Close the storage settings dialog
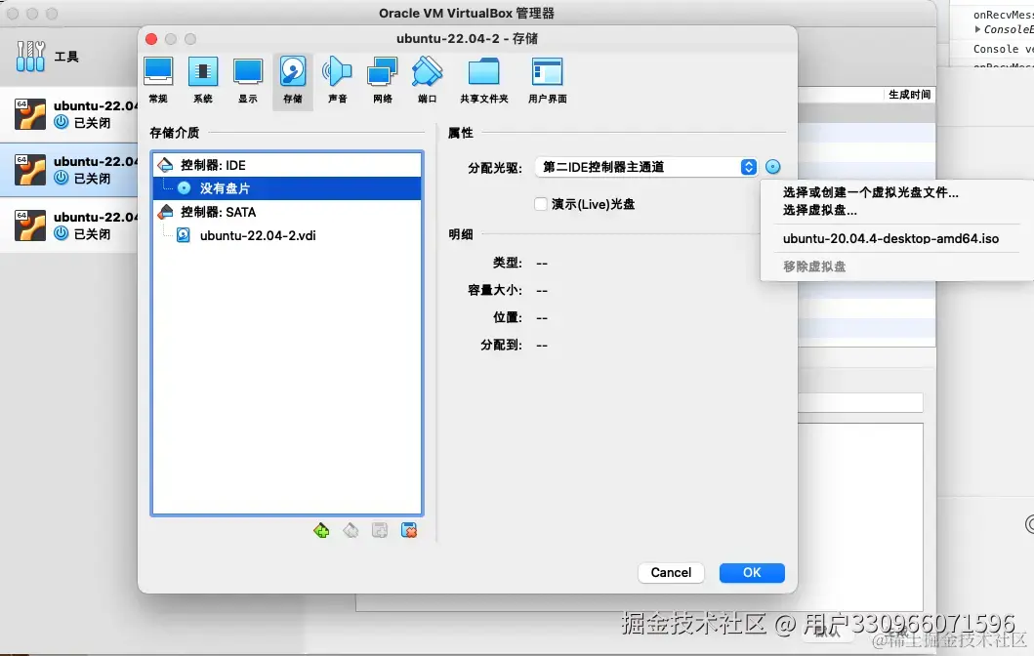The width and height of the screenshot is (1034, 656). 151,39
